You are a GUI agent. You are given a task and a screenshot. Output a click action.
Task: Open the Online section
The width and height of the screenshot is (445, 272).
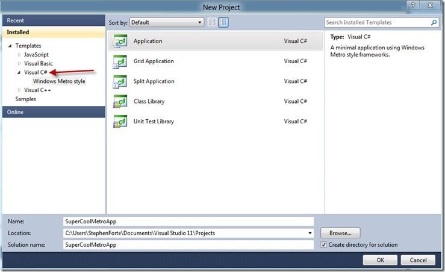point(54,112)
